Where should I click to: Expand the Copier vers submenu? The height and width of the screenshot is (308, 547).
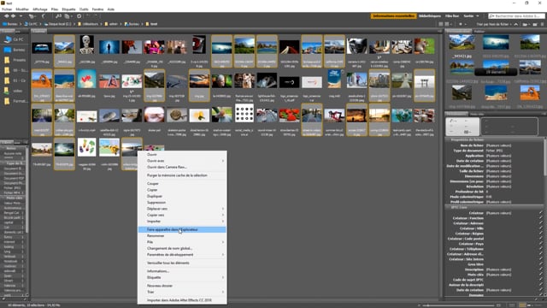coord(223,215)
